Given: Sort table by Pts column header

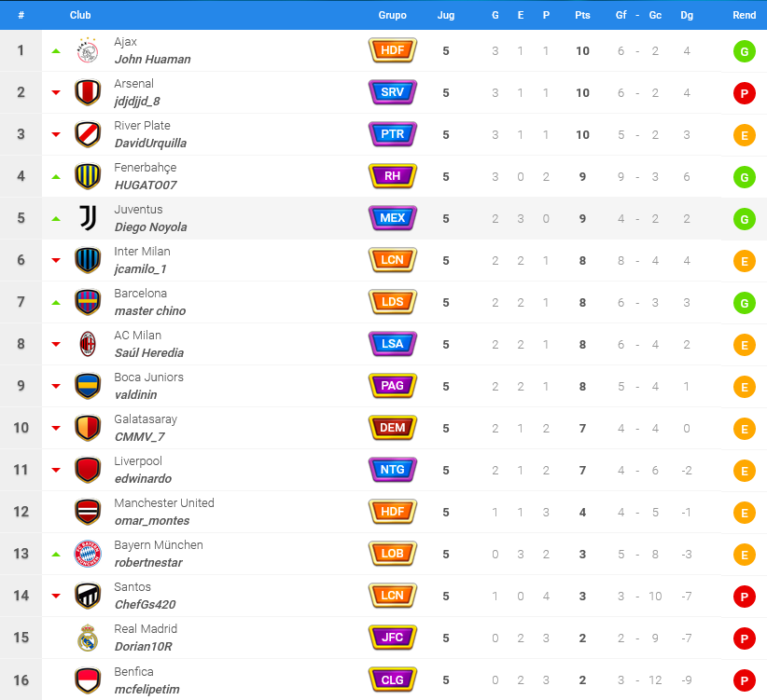Looking at the screenshot, I should [582, 15].
